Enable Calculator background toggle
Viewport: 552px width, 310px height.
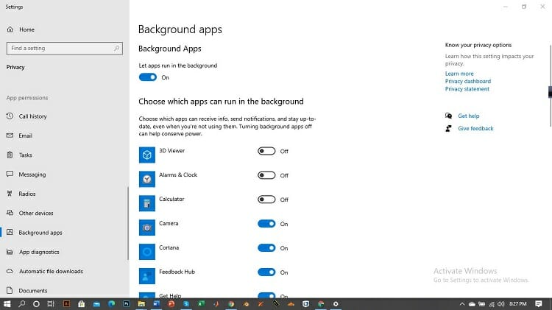point(266,200)
